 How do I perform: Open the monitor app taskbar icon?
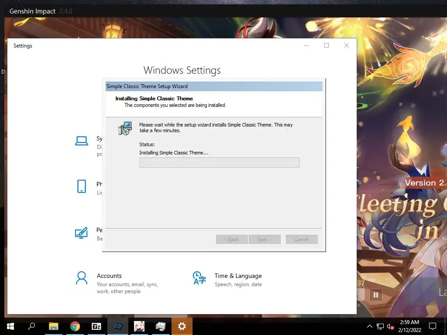tap(161, 326)
